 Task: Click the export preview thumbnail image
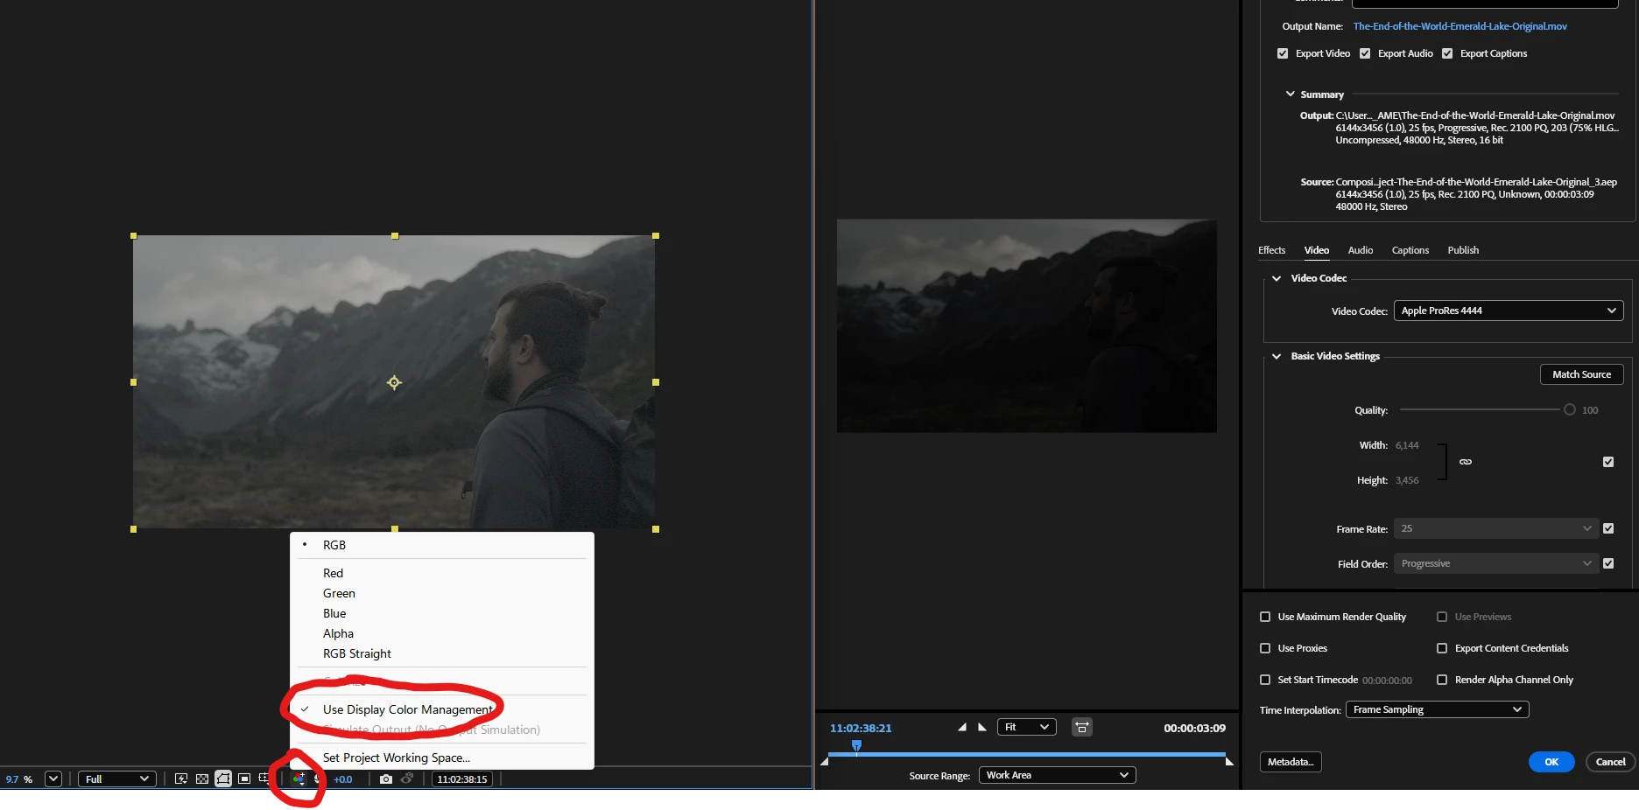click(x=1026, y=325)
